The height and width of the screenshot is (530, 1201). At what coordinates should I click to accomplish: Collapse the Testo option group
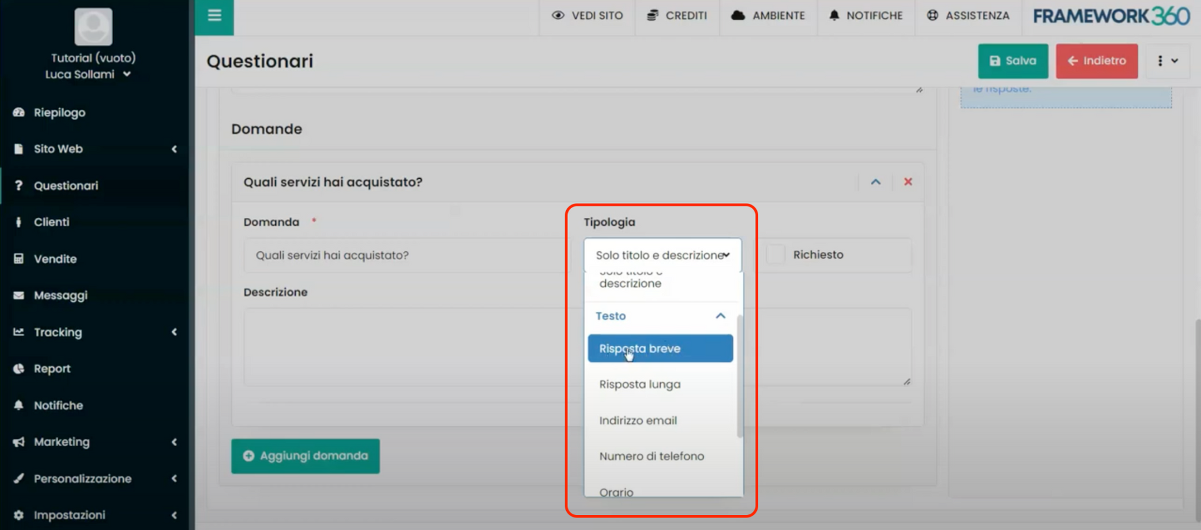(720, 316)
